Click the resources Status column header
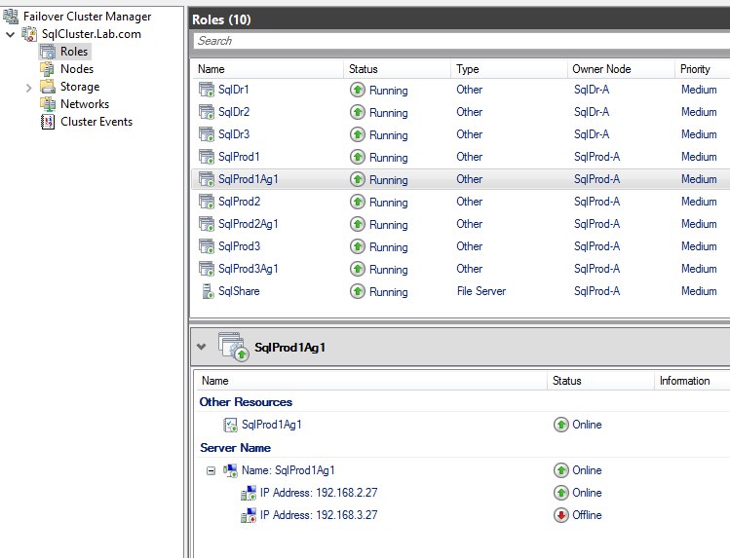This screenshot has height=558, width=730. [x=600, y=381]
